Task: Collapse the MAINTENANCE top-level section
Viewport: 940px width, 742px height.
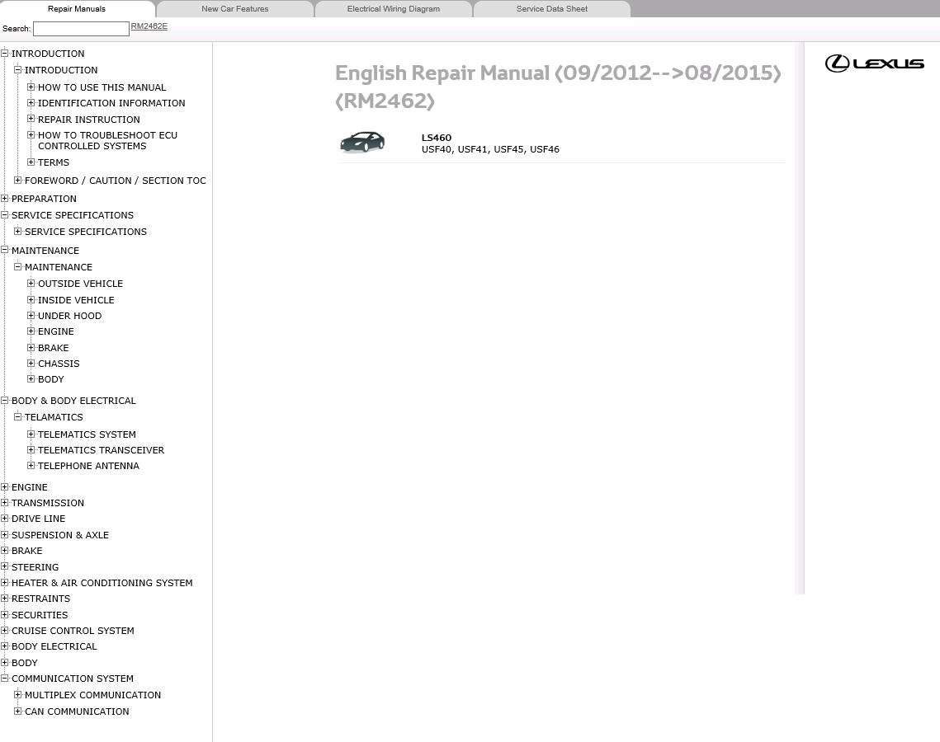Action: tap(5, 251)
